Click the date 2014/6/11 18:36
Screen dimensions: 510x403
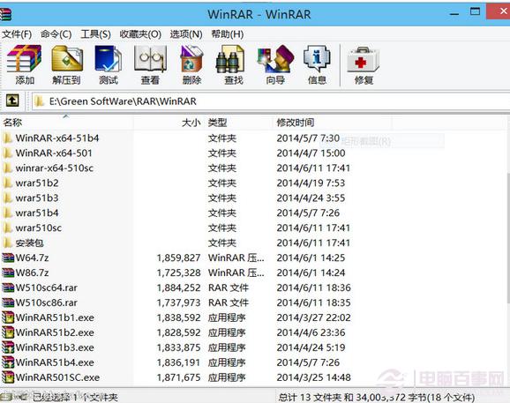click(313, 287)
